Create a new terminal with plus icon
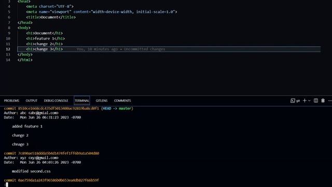The width and height of the screenshot is (332, 187). [x=305, y=100]
